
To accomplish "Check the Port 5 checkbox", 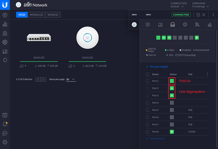I will click(147, 110).
